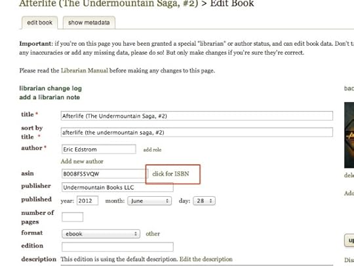Click the click for ISBN link

(170, 174)
